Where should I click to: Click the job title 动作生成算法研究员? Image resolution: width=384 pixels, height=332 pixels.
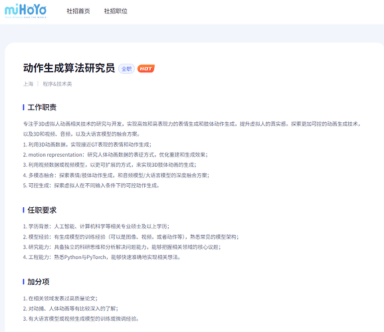pyautogui.click(x=69, y=68)
